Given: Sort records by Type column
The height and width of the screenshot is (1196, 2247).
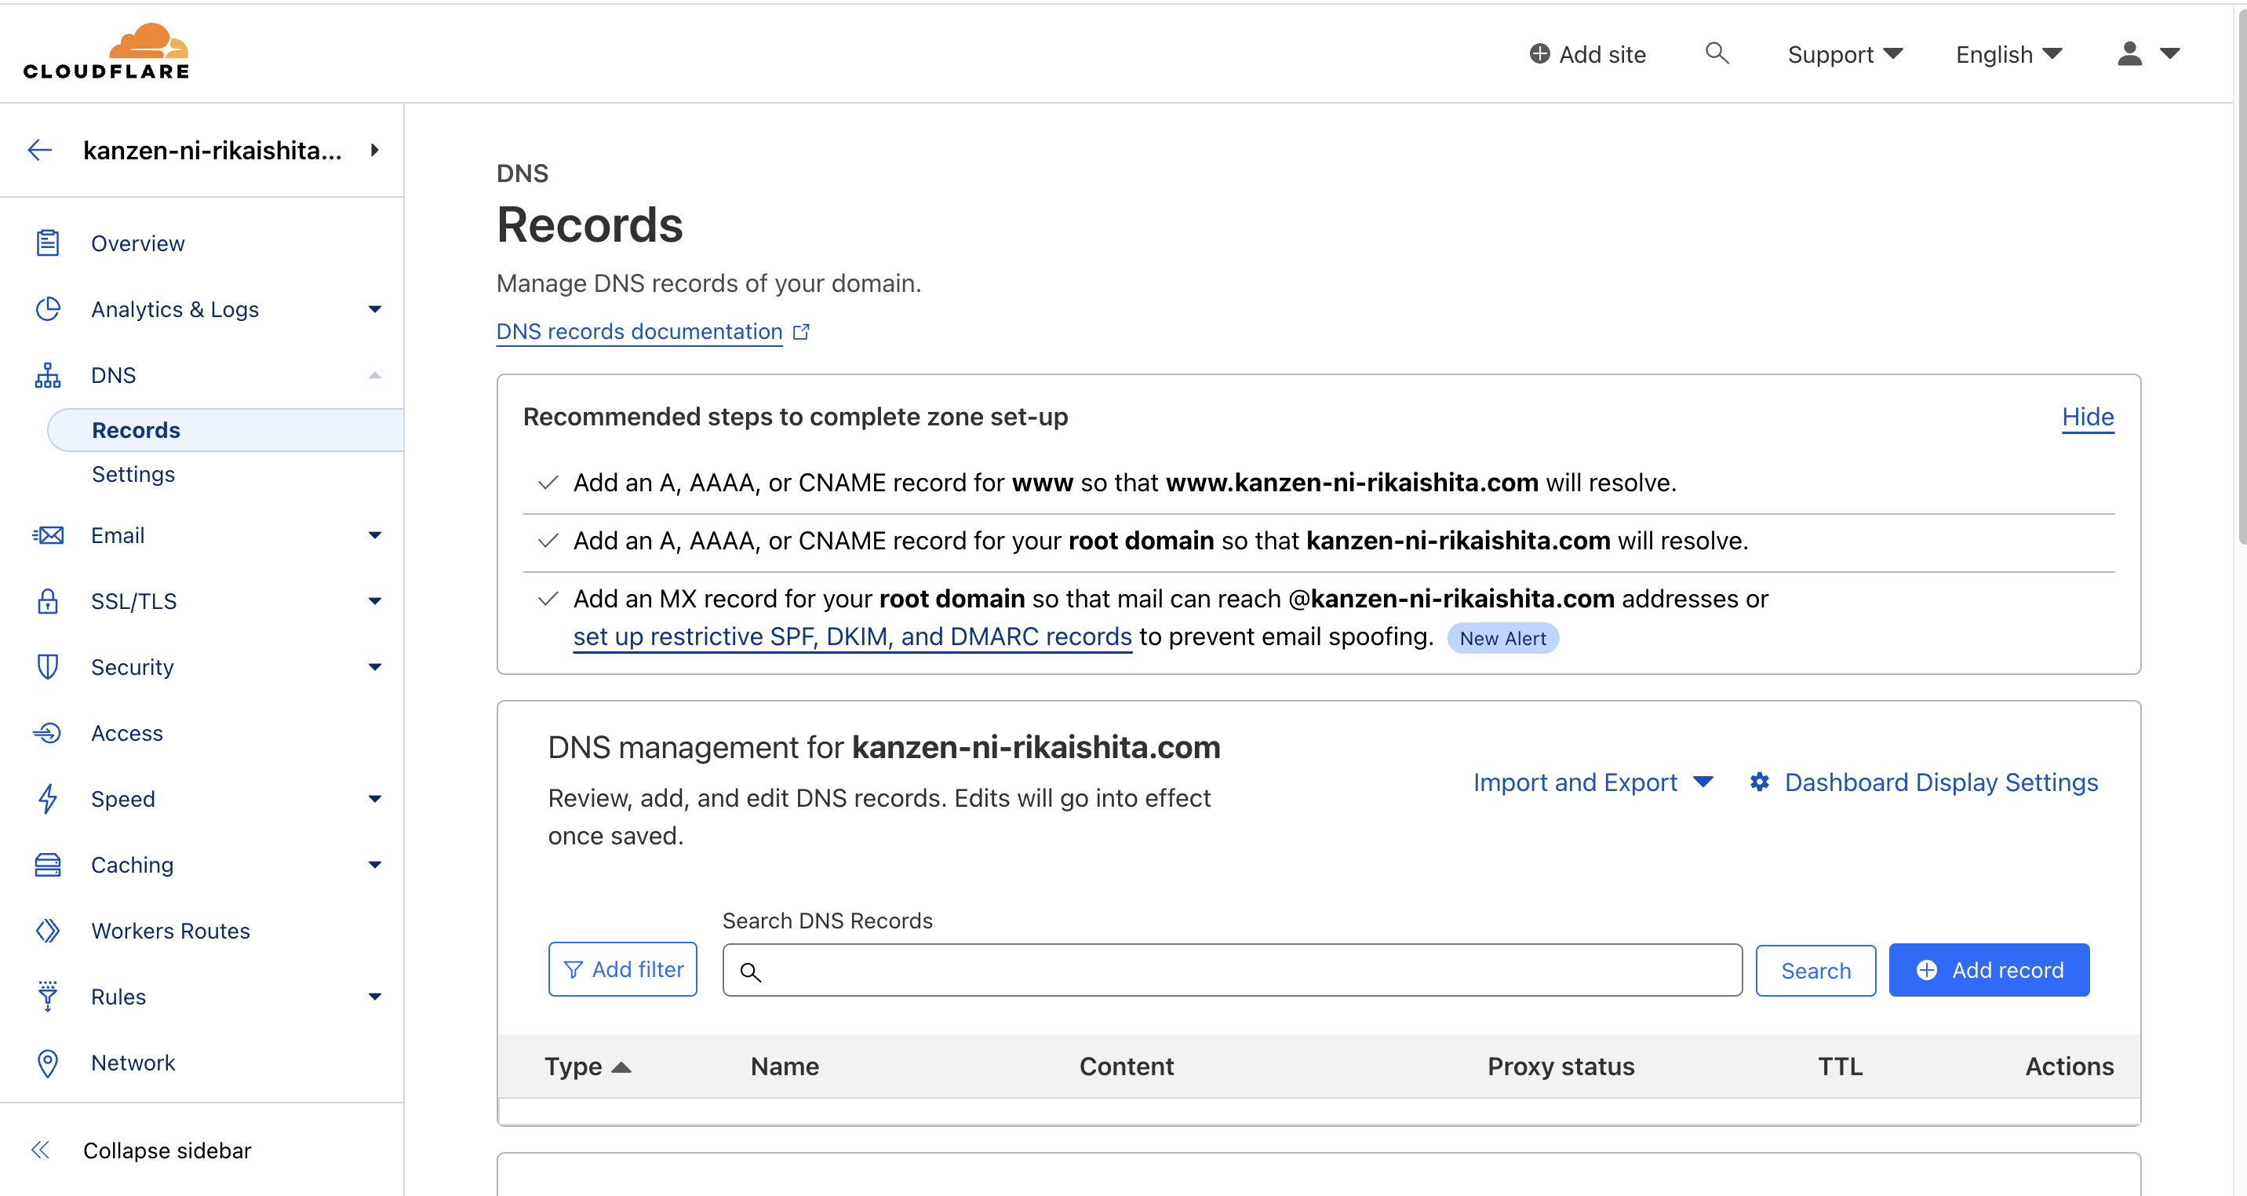Looking at the screenshot, I should tap(587, 1066).
